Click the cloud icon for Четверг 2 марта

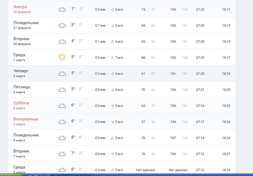click(x=62, y=74)
